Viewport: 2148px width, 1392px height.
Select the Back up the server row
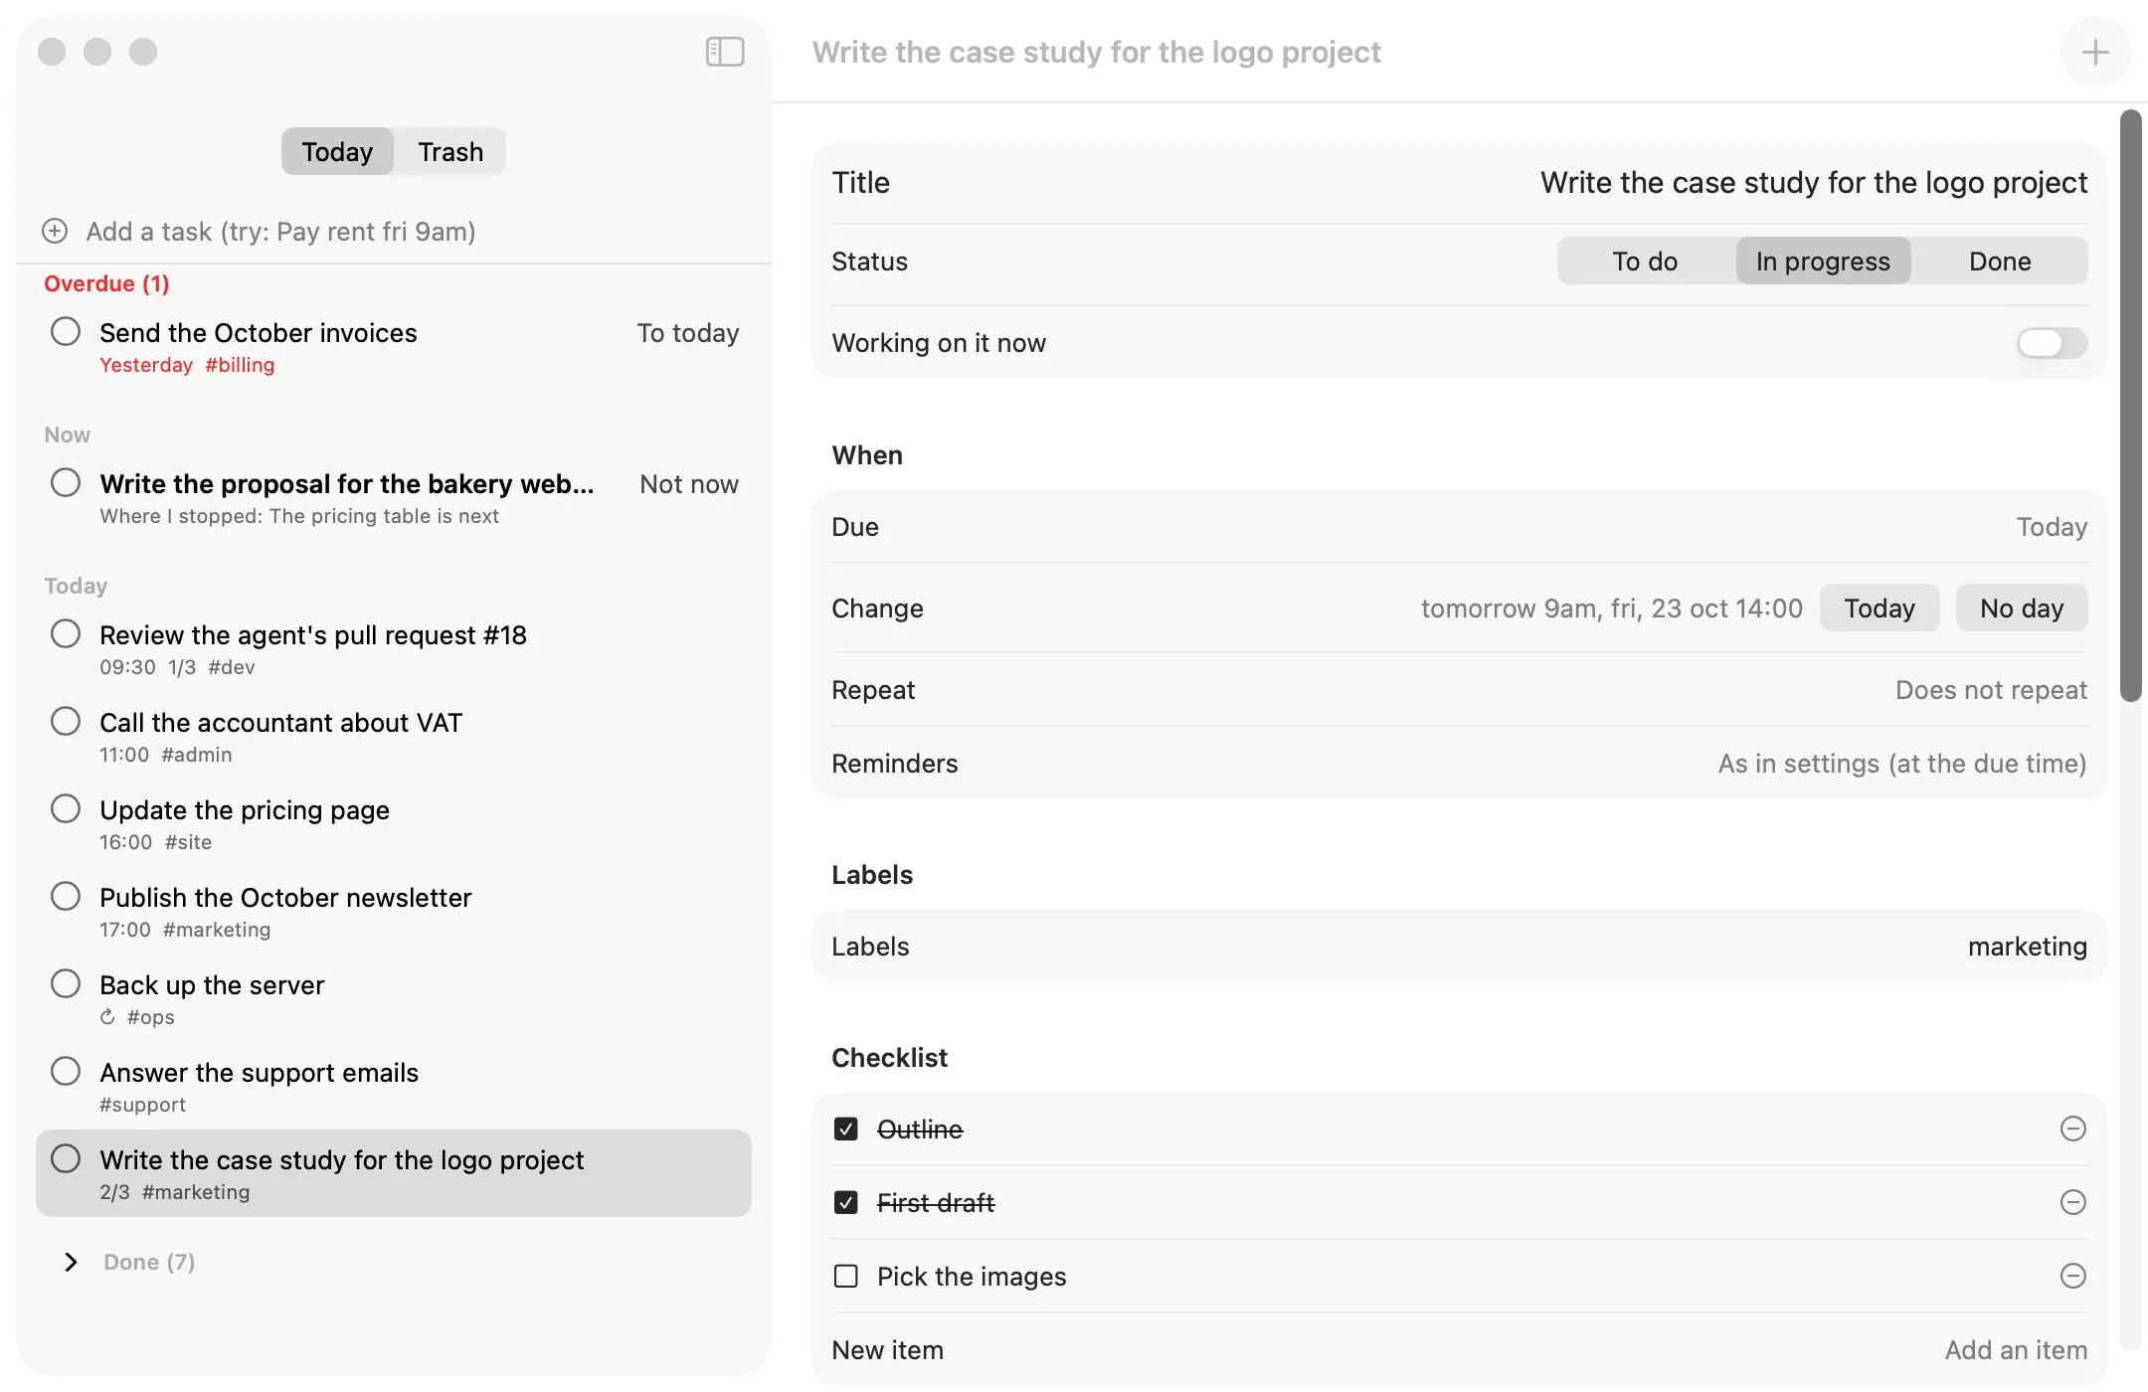[x=394, y=999]
